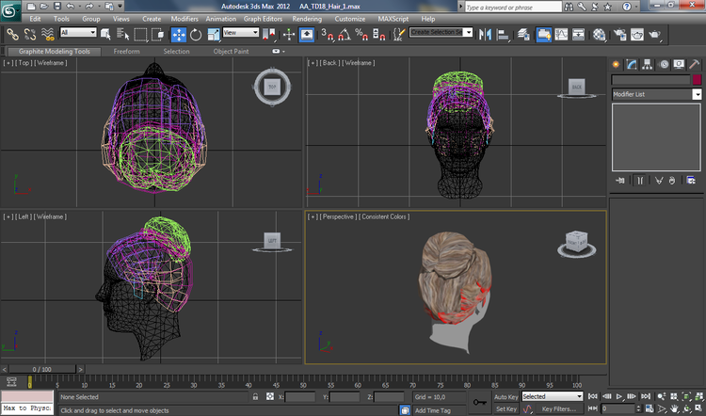The width and height of the screenshot is (706, 416).
Task: Click the Play Animation control
Action: (619, 396)
